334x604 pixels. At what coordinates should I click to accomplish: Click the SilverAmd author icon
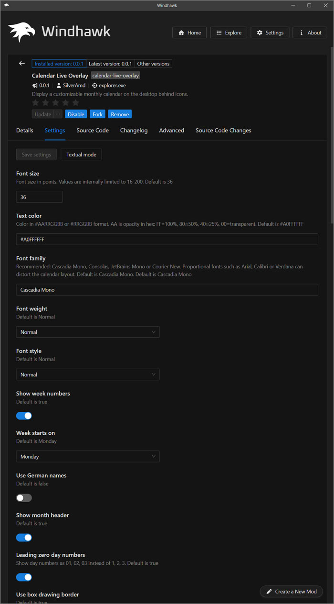coord(59,86)
